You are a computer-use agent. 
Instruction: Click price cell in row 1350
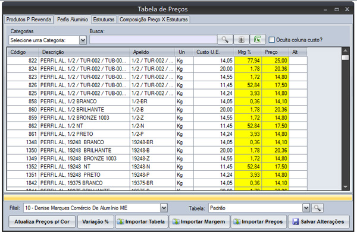[275, 150]
